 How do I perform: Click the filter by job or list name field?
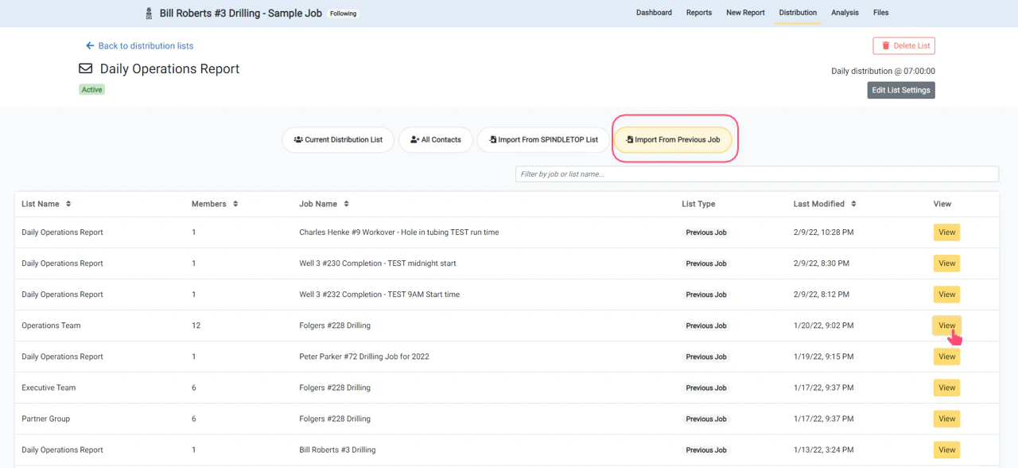[756, 174]
